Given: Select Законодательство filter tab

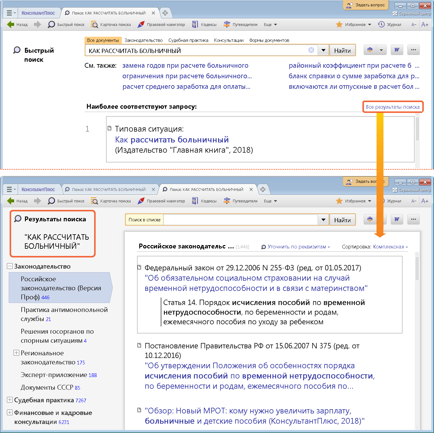Looking at the screenshot, I should coord(143,40).
